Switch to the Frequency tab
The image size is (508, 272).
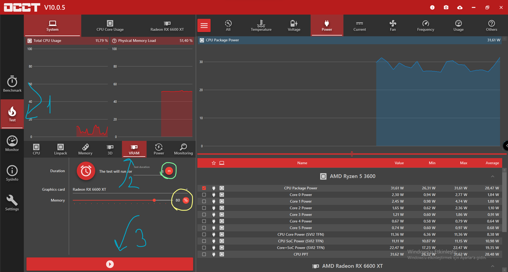click(425, 25)
